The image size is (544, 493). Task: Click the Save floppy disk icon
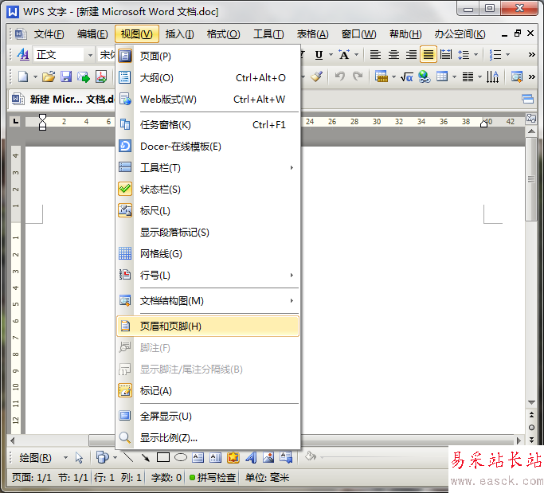[66, 76]
